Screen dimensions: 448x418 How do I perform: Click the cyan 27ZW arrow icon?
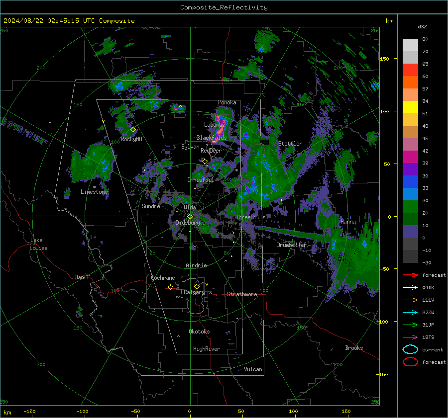pyautogui.click(x=410, y=313)
